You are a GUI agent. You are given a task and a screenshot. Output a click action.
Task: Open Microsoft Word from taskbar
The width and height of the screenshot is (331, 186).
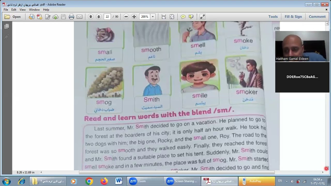pos(119,181)
